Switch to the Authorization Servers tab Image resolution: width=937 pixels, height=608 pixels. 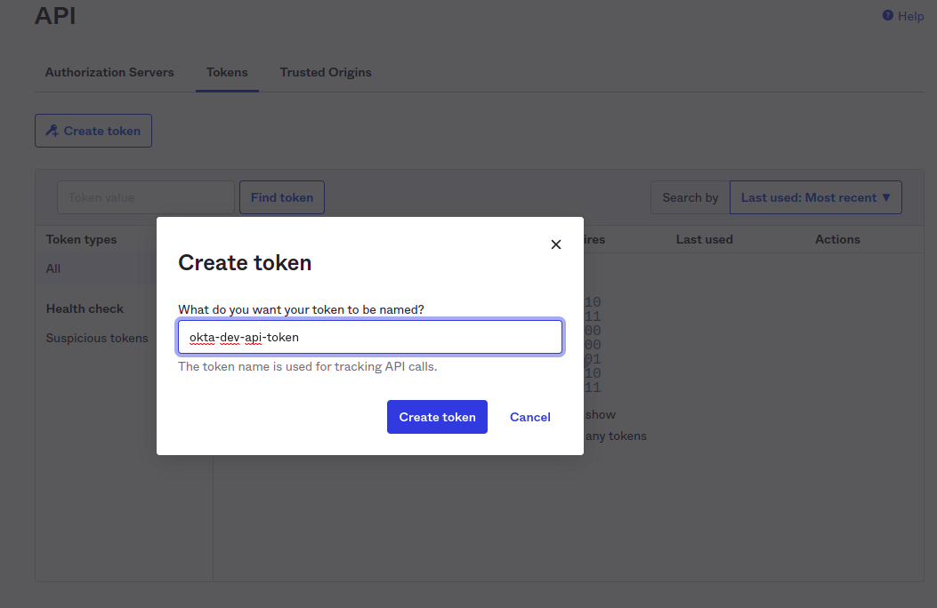coord(109,72)
